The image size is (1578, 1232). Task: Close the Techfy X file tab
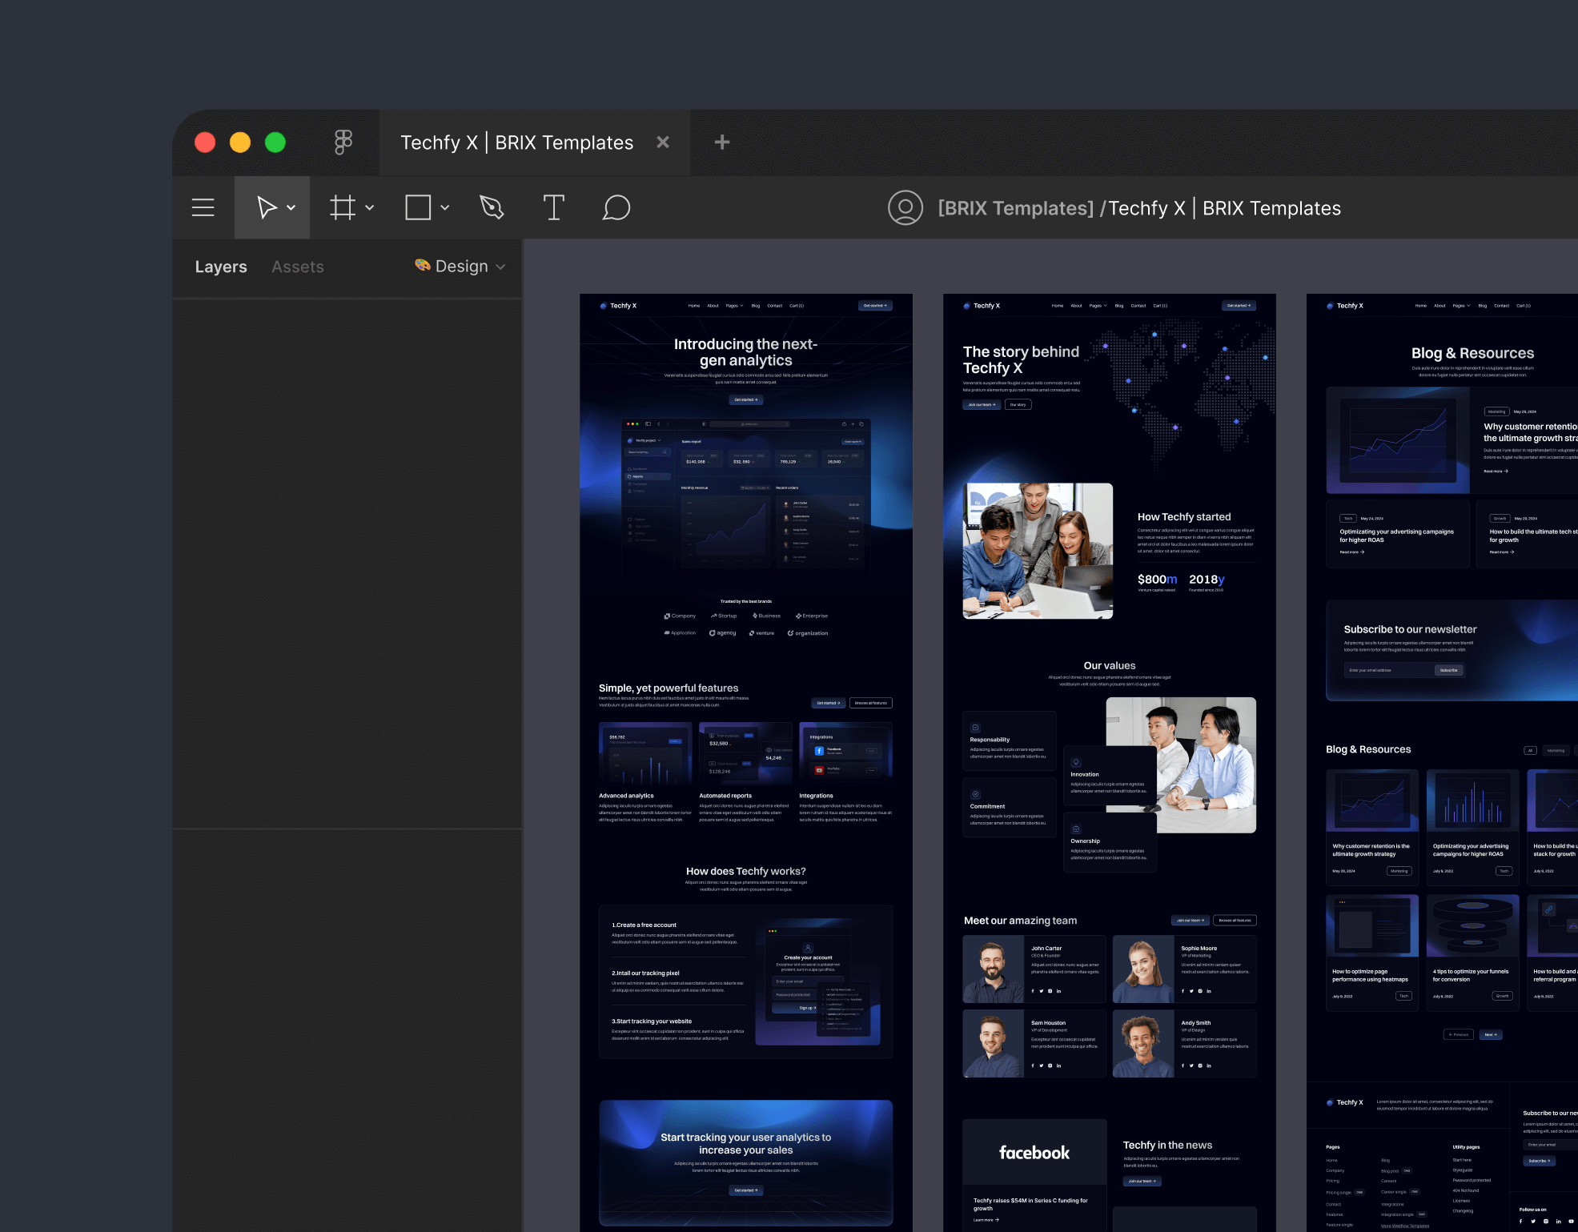(663, 142)
